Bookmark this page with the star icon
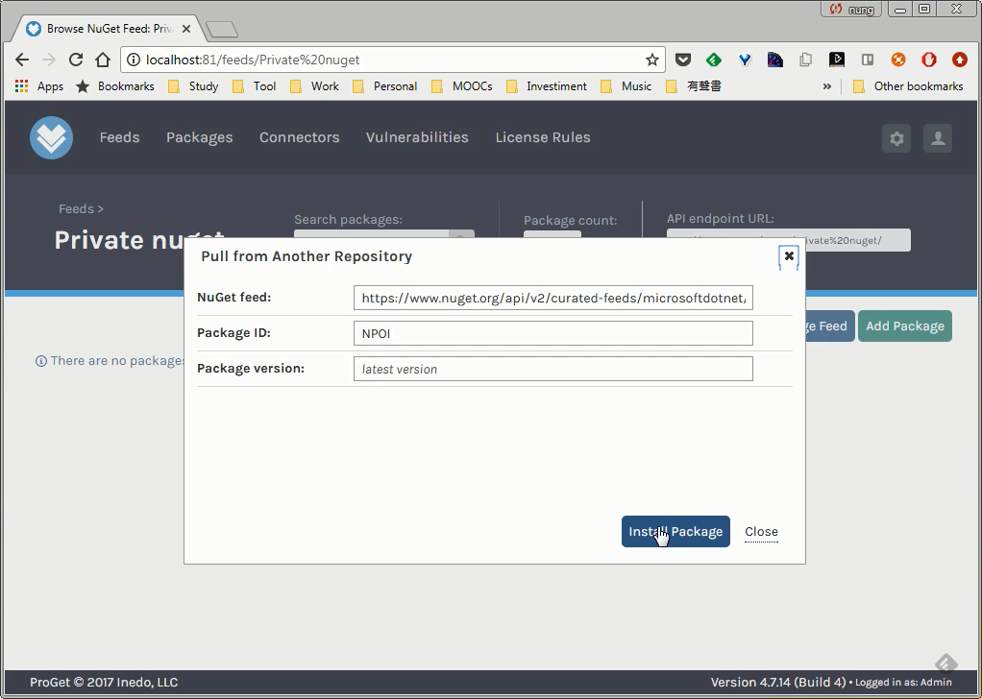The width and height of the screenshot is (982, 699). click(x=652, y=60)
